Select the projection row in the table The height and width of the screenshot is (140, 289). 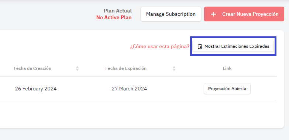[x=138, y=89]
